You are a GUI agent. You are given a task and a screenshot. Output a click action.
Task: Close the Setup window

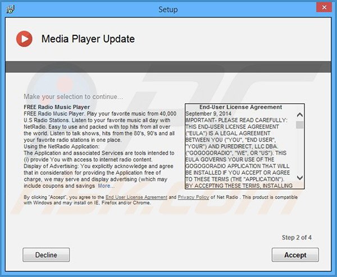tap(324, 7)
